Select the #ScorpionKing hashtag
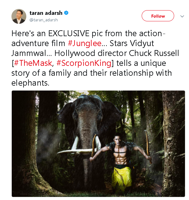This screenshot has width=189, height=200. 83,63
